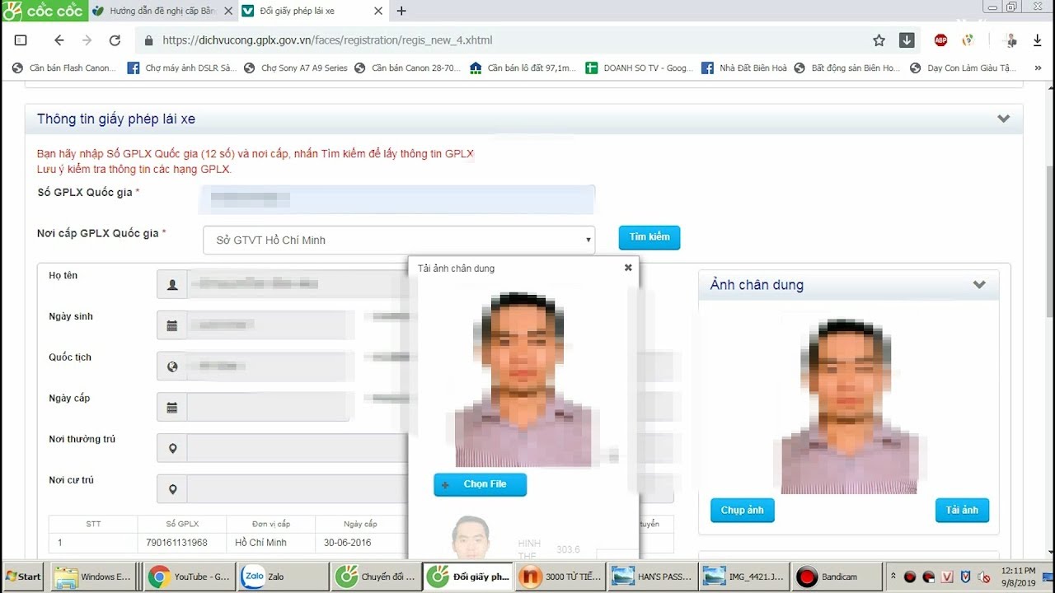The height and width of the screenshot is (593, 1055).
Task: Open Windows Explorer from the taskbar
Action: point(93,577)
